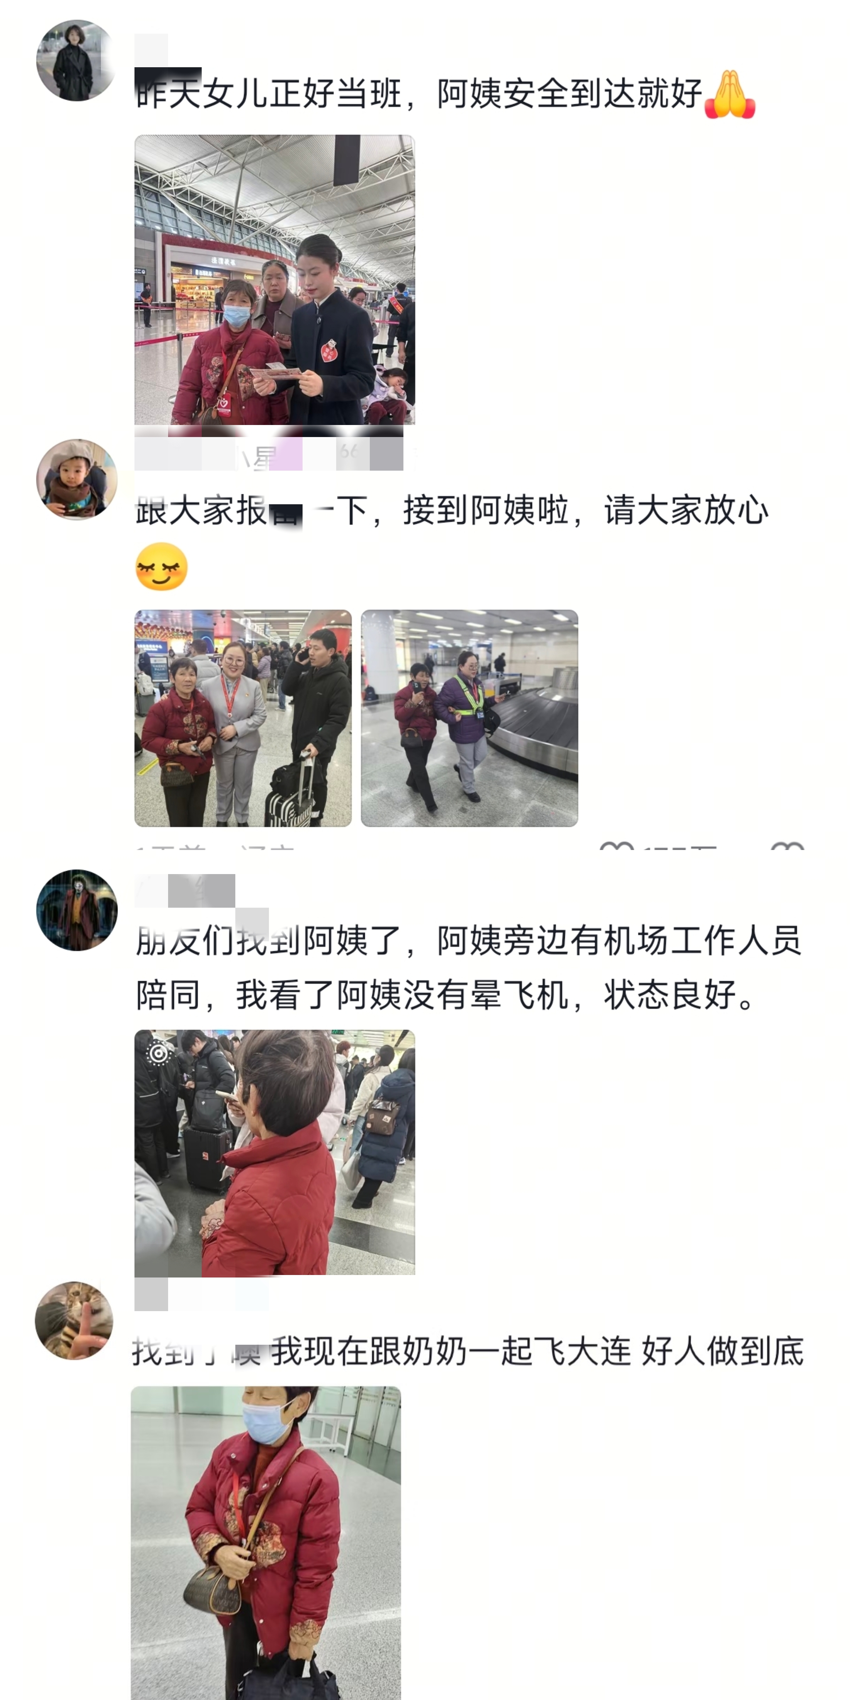Open baggage carousel walking photo
The width and height of the screenshot is (850, 1700).
click(469, 718)
